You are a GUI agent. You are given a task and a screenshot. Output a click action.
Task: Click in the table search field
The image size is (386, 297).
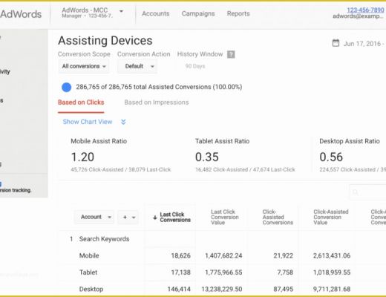368,192
